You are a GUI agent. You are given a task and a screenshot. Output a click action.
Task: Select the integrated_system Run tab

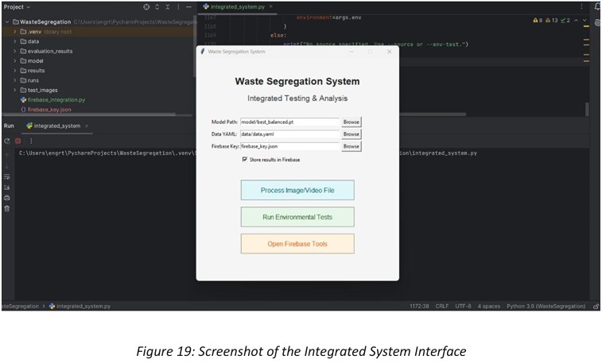click(54, 126)
